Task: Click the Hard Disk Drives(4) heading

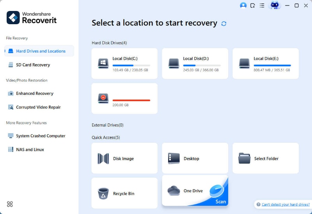Action: [109, 43]
